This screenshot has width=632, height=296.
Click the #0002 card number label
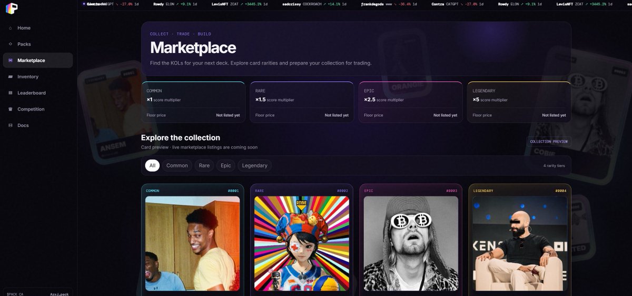click(343, 191)
